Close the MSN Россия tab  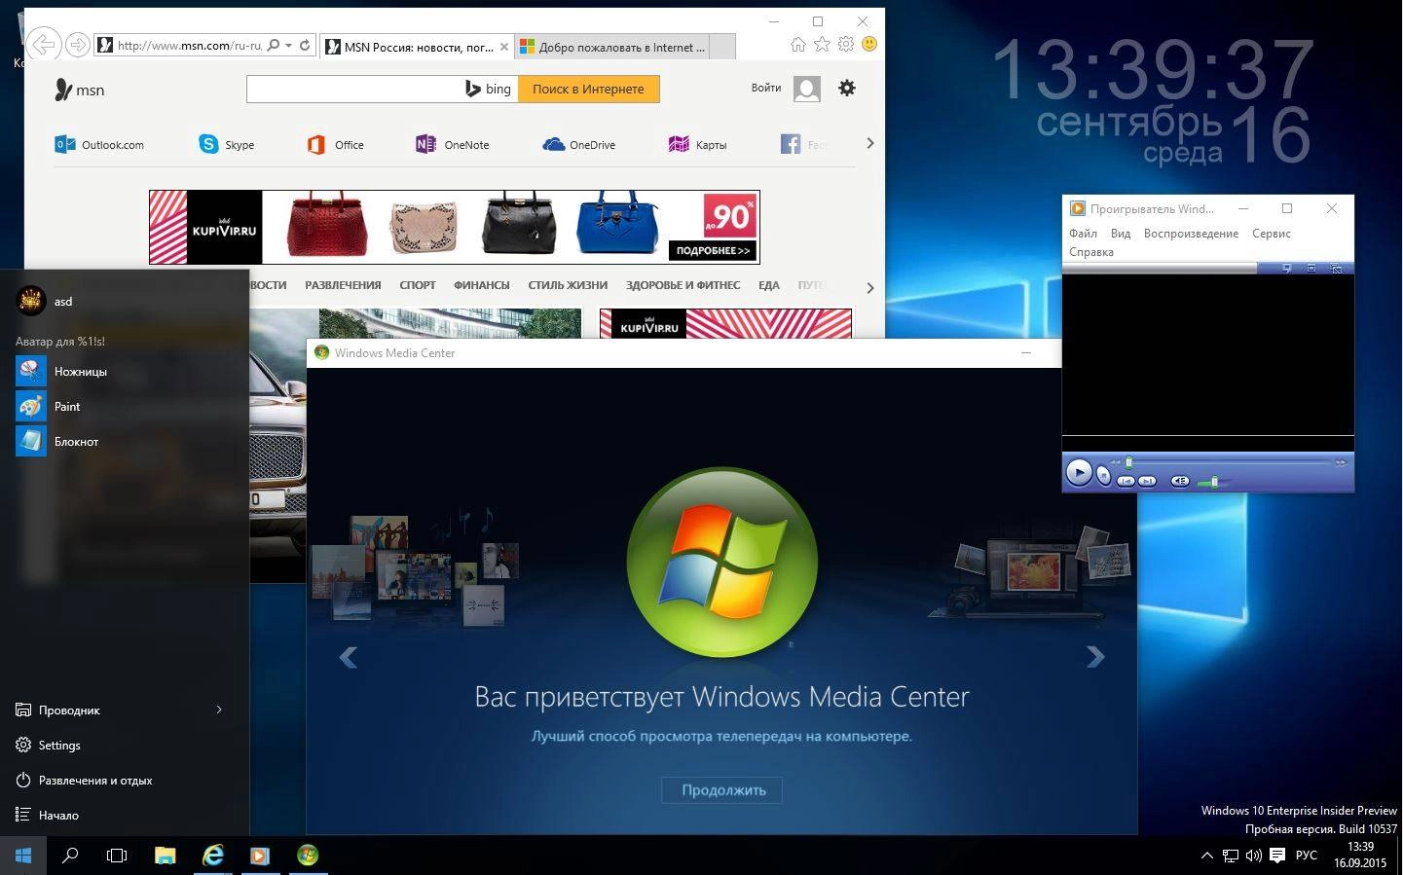click(504, 47)
